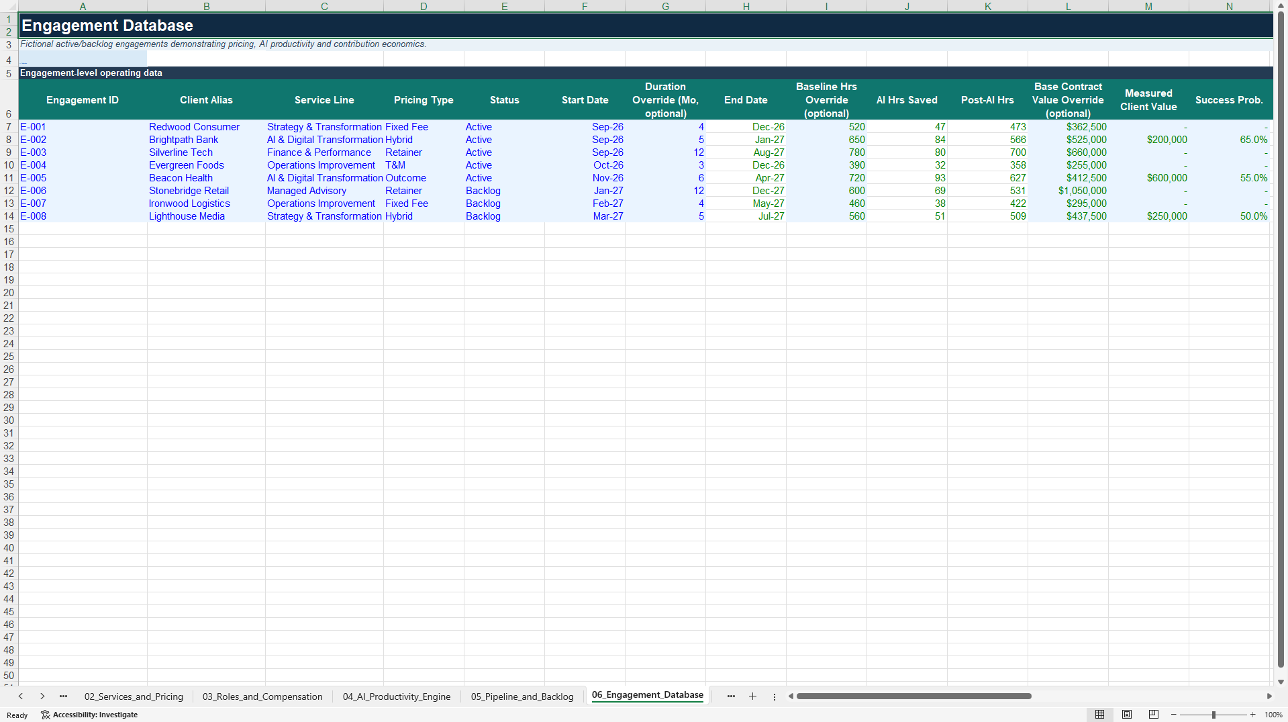This screenshot has height=722, width=1288.
Task: Go to previous sheet tab arrow
Action: pos(21,696)
